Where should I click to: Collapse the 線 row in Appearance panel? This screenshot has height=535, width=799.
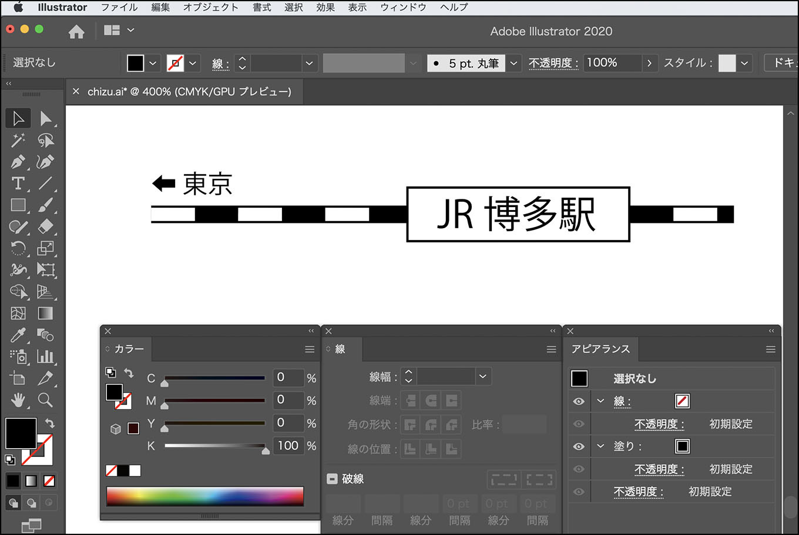(x=600, y=401)
